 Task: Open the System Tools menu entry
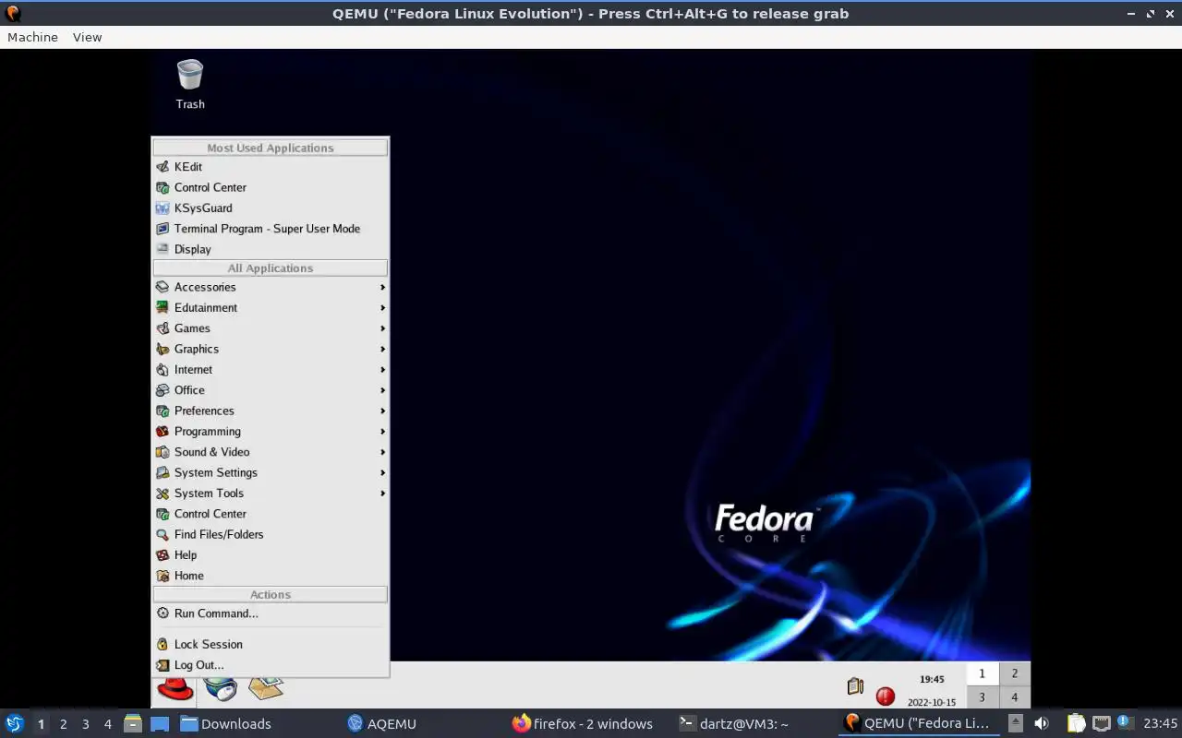[x=270, y=494]
